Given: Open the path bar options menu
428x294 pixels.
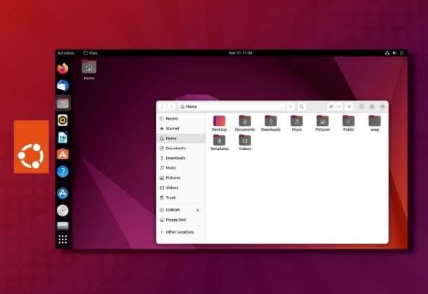Looking at the screenshot, I should pyautogui.click(x=290, y=106).
